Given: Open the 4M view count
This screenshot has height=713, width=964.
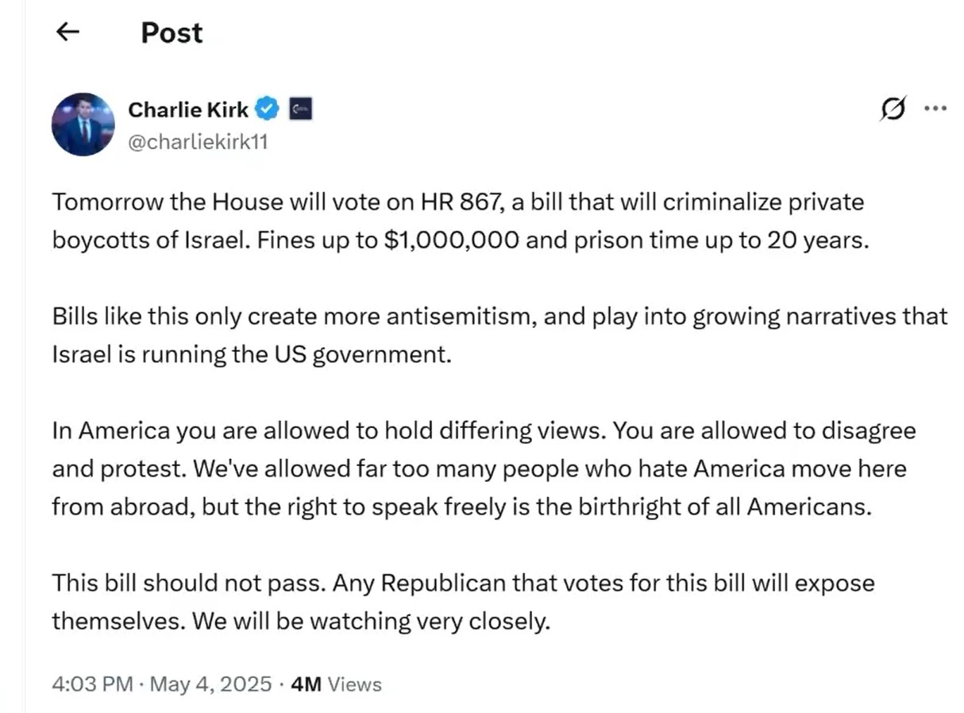Looking at the screenshot, I should tap(306, 684).
